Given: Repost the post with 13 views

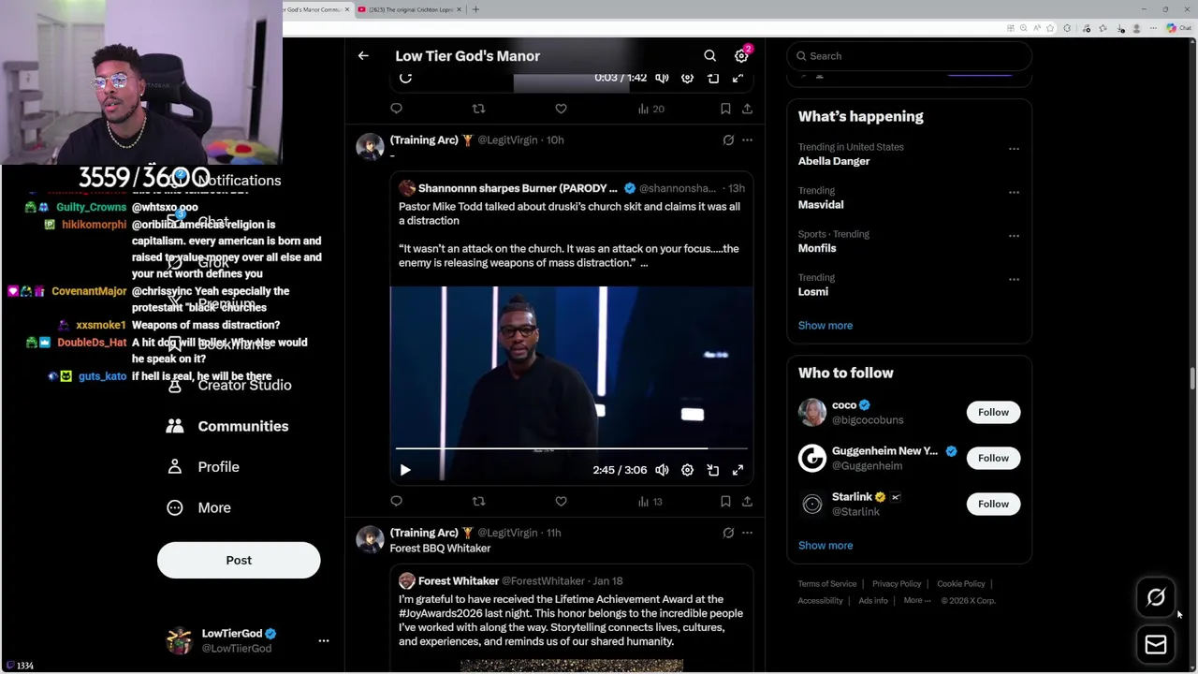Looking at the screenshot, I should coord(478,502).
